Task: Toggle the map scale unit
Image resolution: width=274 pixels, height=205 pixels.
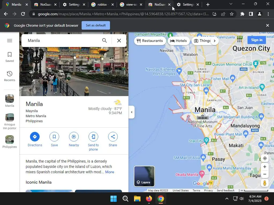Action: (253, 191)
